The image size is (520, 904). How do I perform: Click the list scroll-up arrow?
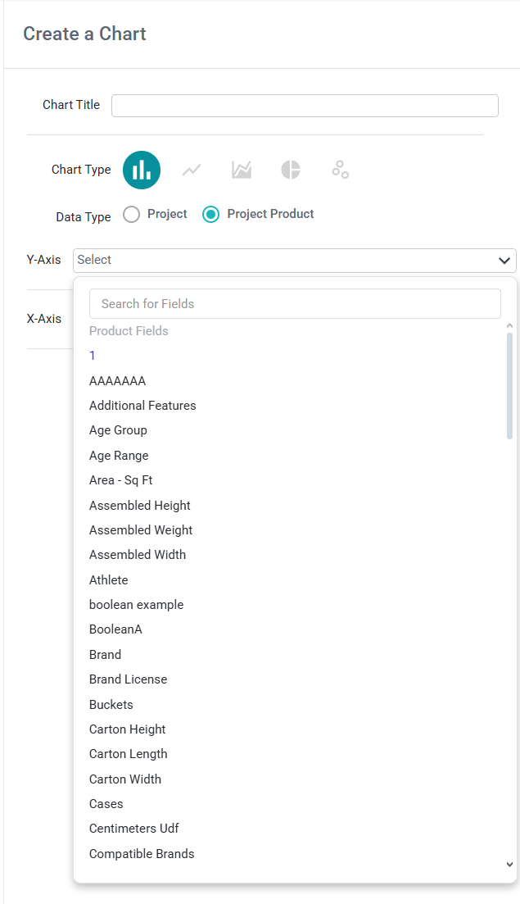(x=509, y=325)
